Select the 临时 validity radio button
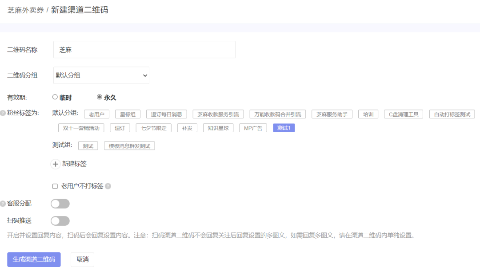The height and width of the screenshot is (267, 480). pyautogui.click(x=55, y=97)
